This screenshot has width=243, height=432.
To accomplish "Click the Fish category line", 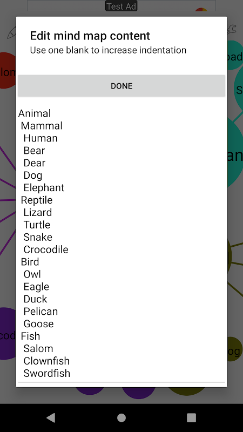I will coord(31,336).
